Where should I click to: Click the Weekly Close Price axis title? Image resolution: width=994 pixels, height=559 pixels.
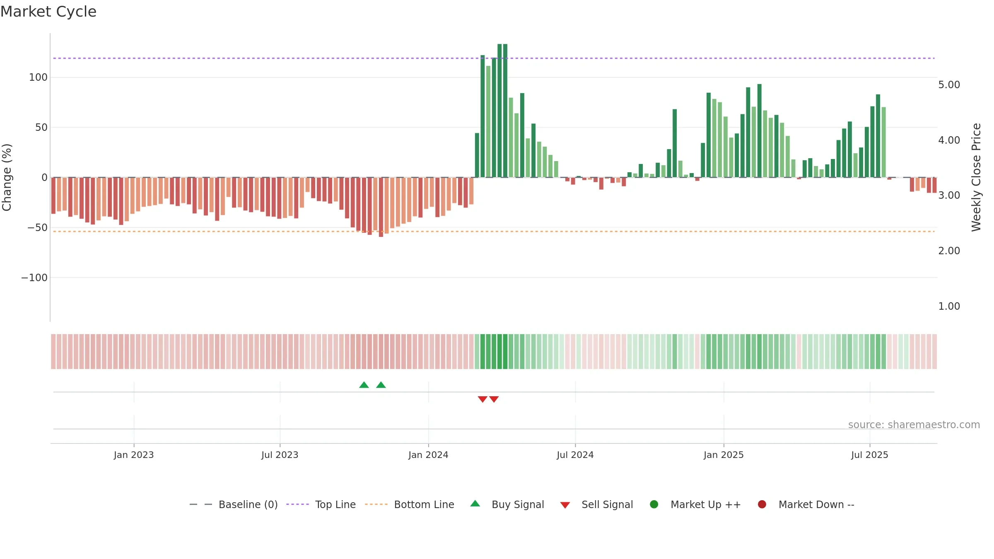(976, 177)
